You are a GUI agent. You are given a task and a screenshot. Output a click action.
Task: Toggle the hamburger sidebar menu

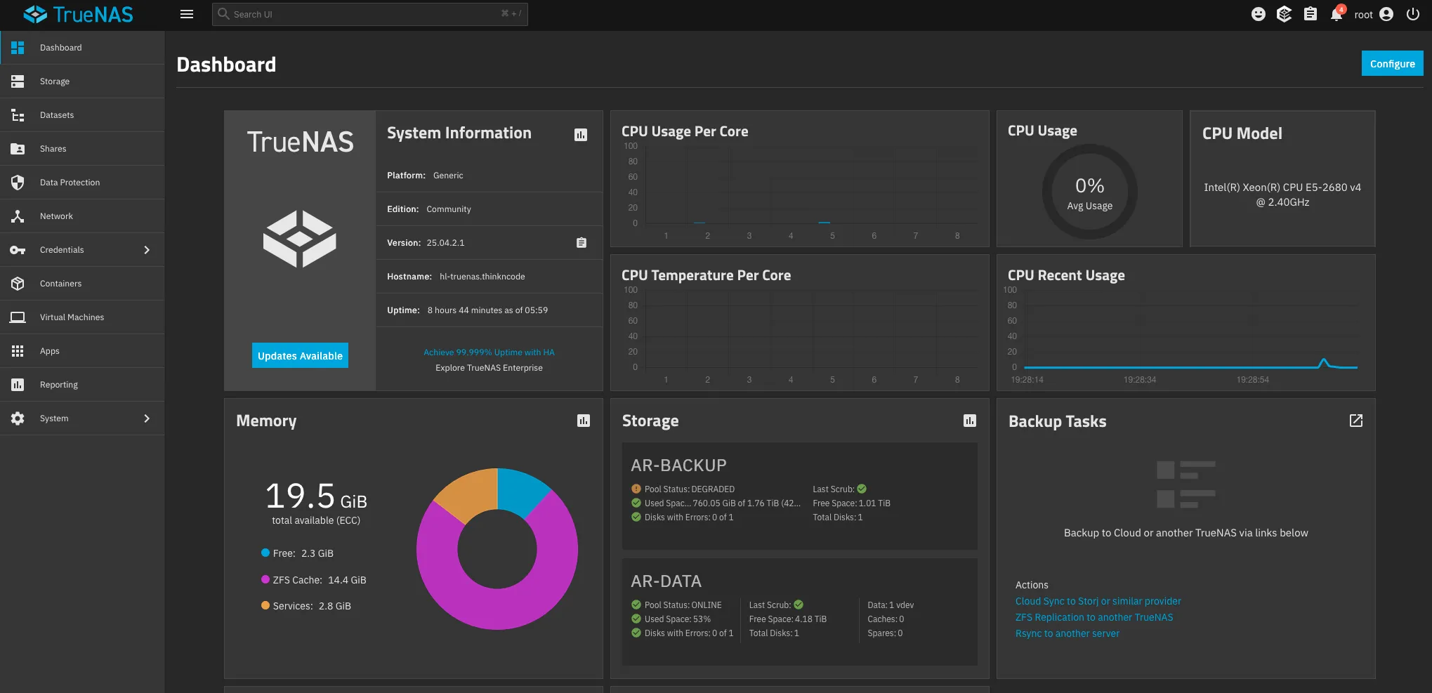[187, 14]
